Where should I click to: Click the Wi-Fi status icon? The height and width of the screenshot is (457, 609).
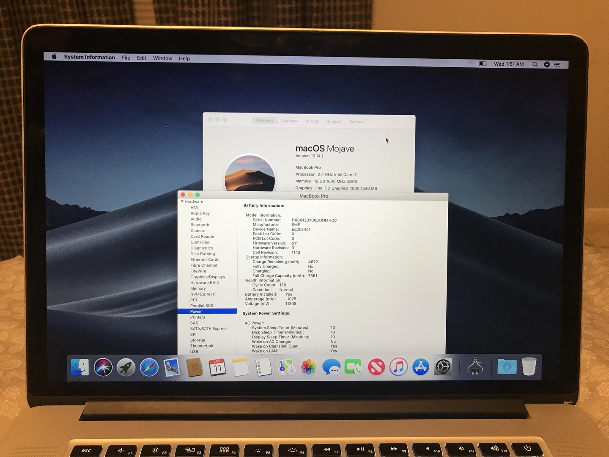pyautogui.click(x=471, y=63)
